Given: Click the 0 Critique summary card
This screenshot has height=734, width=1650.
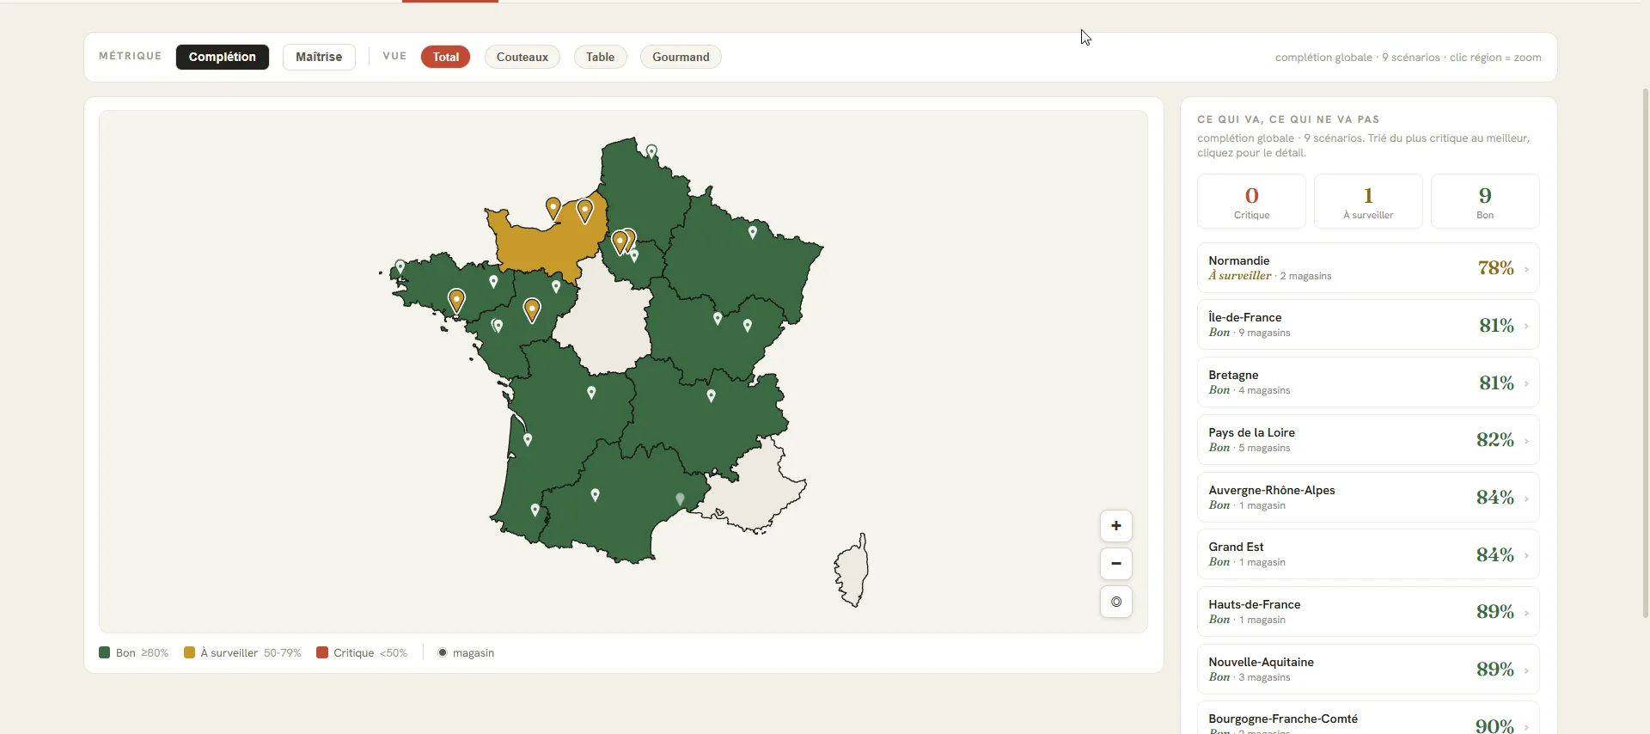Looking at the screenshot, I should [x=1251, y=201].
